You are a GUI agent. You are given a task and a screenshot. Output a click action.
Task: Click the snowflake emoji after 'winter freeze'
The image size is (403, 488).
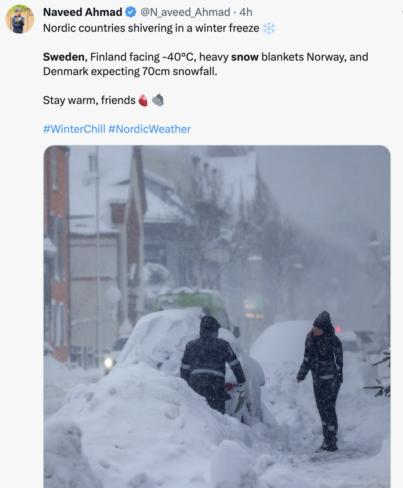(x=269, y=28)
